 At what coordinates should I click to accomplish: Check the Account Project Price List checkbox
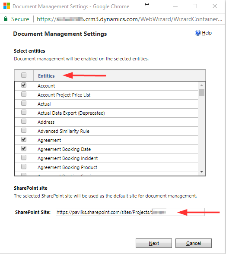(24, 94)
